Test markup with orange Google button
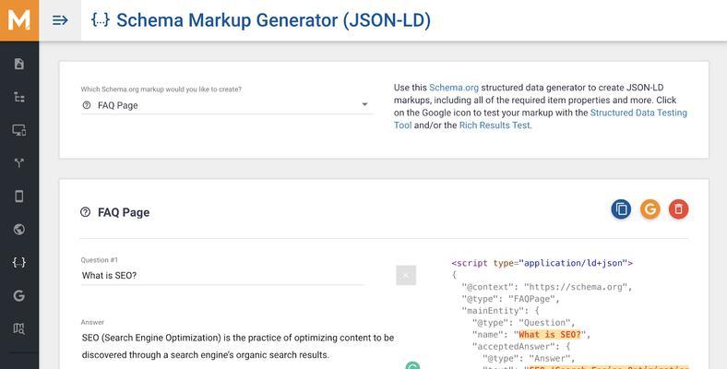Viewport: 727px width, 369px height. [x=650, y=209]
